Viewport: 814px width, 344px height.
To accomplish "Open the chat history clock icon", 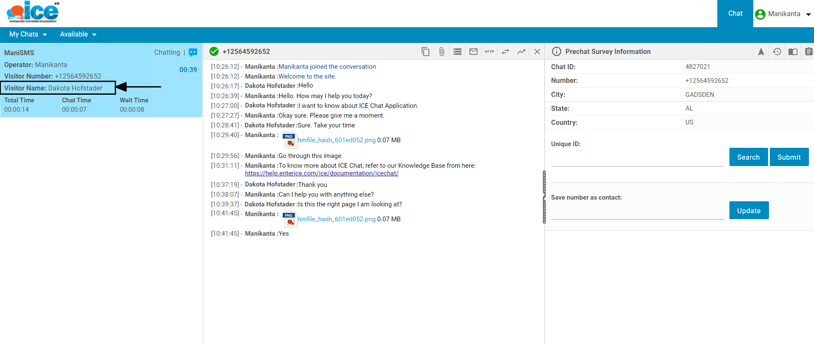I will tap(777, 52).
